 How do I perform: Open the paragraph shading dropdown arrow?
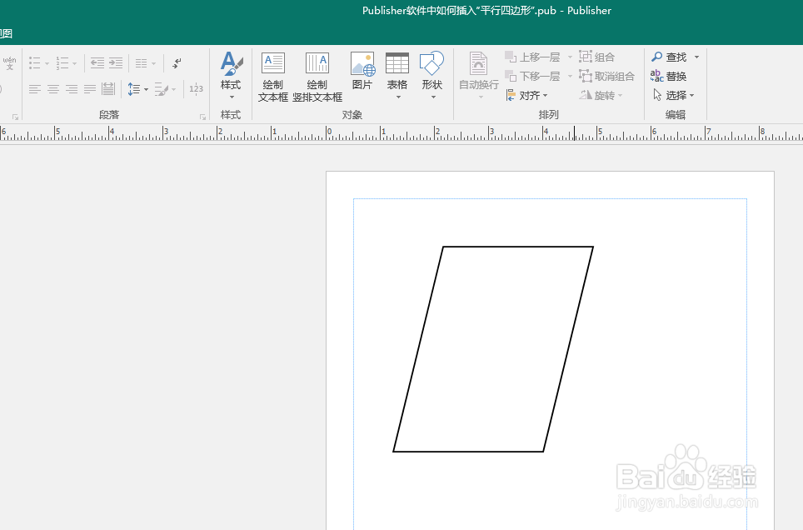click(174, 90)
